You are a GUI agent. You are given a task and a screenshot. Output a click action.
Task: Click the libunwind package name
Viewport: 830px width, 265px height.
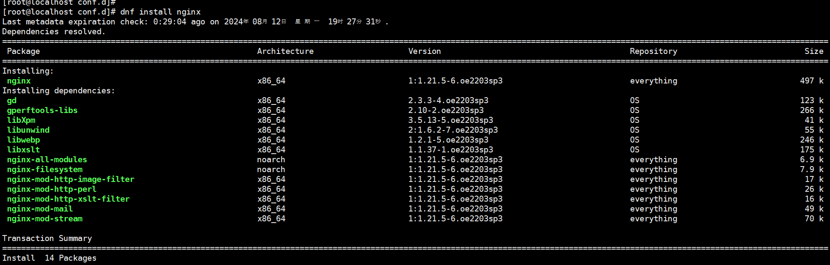point(28,130)
